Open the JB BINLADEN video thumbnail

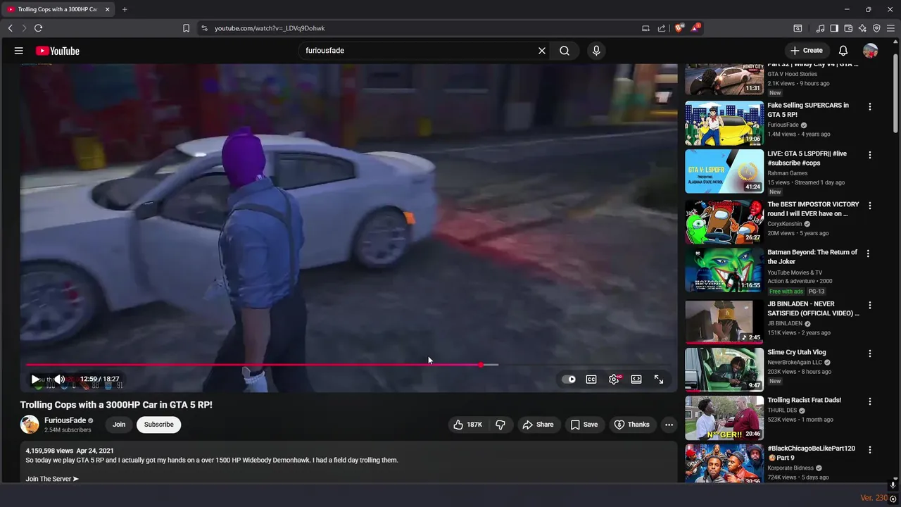[x=724, y=322]
